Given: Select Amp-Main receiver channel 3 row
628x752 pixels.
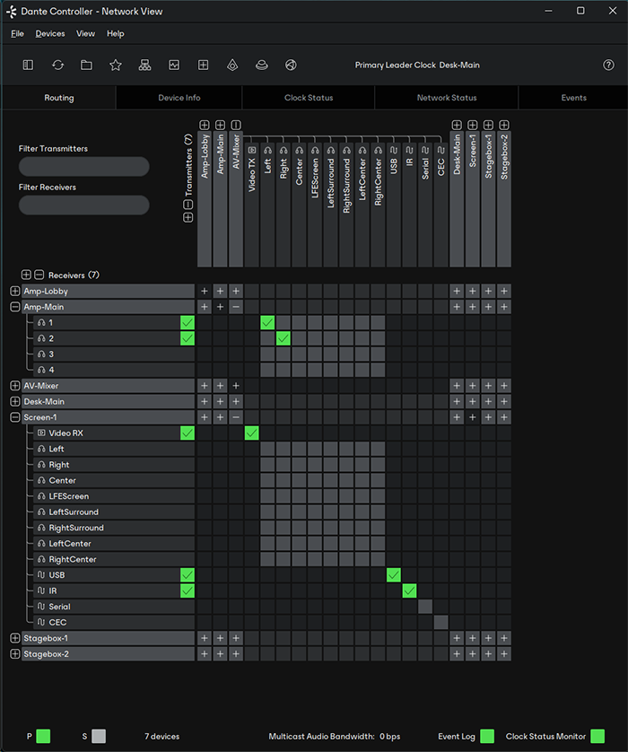Looking at the screenshot, I should pyautogui.click(x=114, y=354).
